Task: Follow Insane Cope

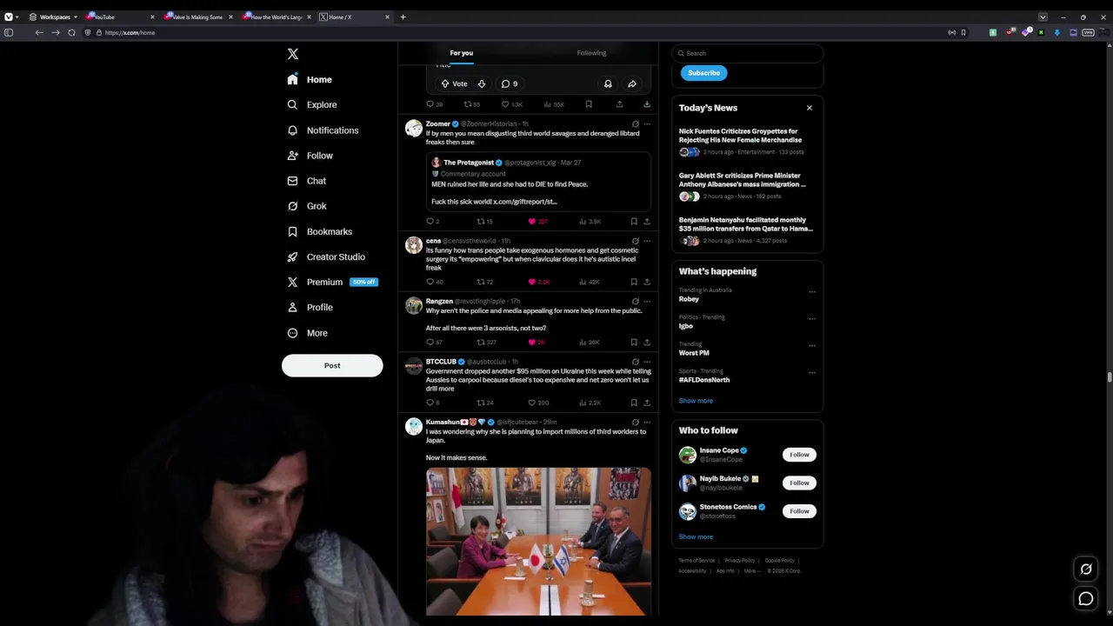Action: [x=799, y=455]
